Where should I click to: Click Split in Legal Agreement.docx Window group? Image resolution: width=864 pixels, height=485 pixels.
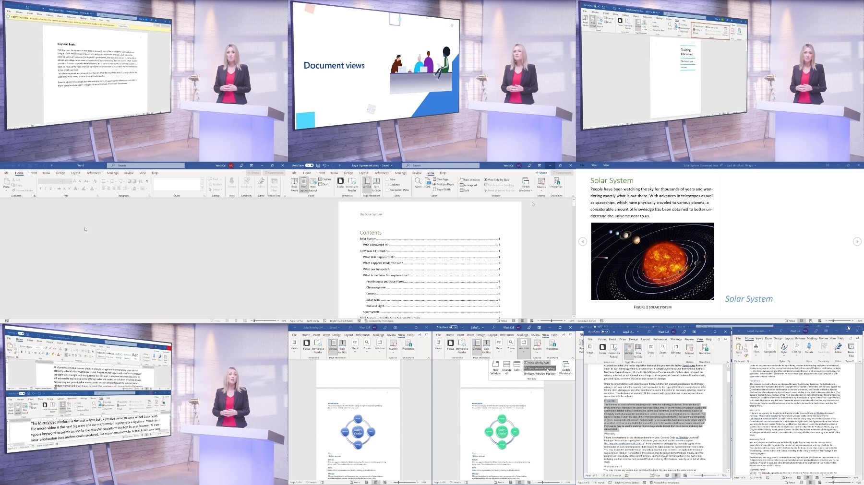(x=465, y=190)
